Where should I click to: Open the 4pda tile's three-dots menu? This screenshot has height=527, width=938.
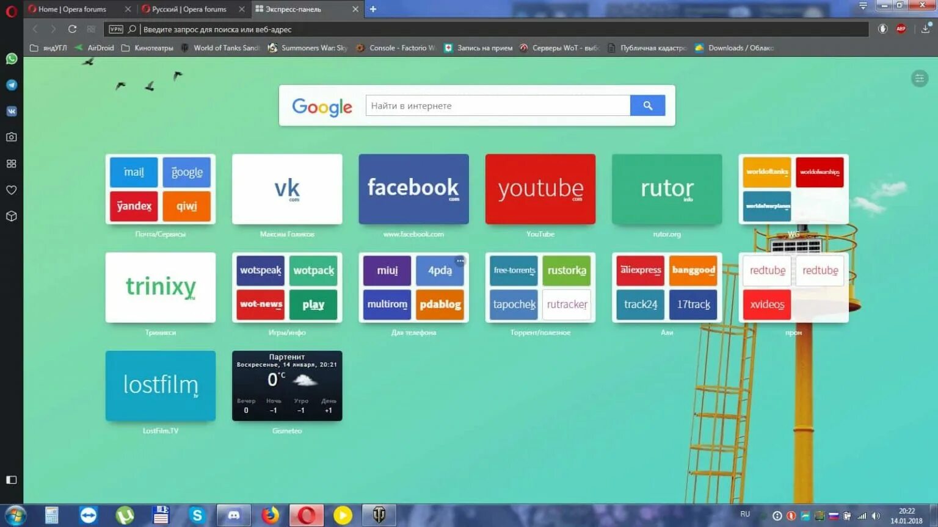point(460,261)
